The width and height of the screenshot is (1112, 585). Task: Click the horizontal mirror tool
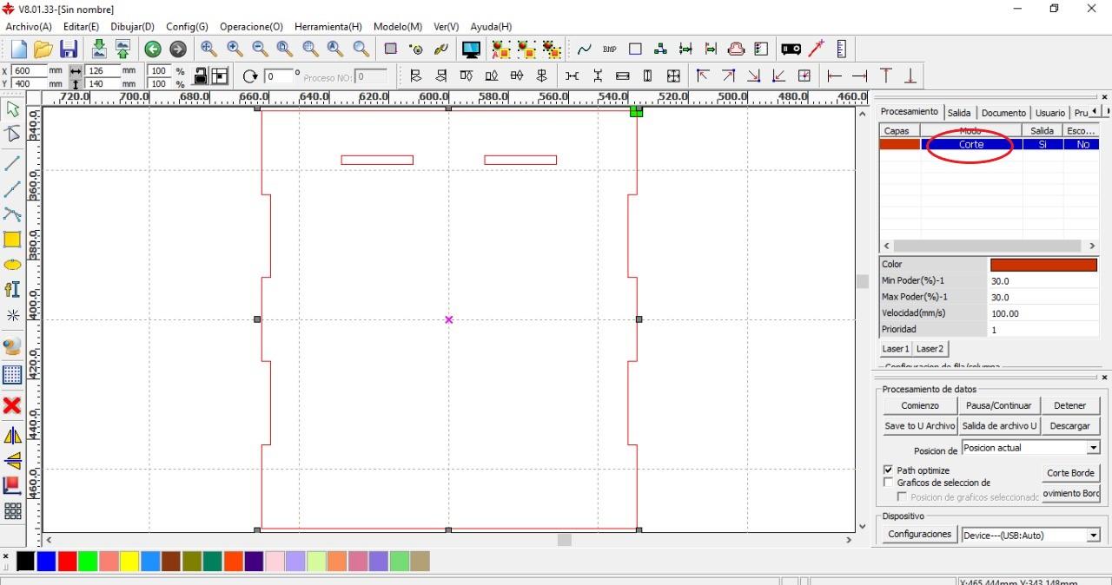pos(13,436)
